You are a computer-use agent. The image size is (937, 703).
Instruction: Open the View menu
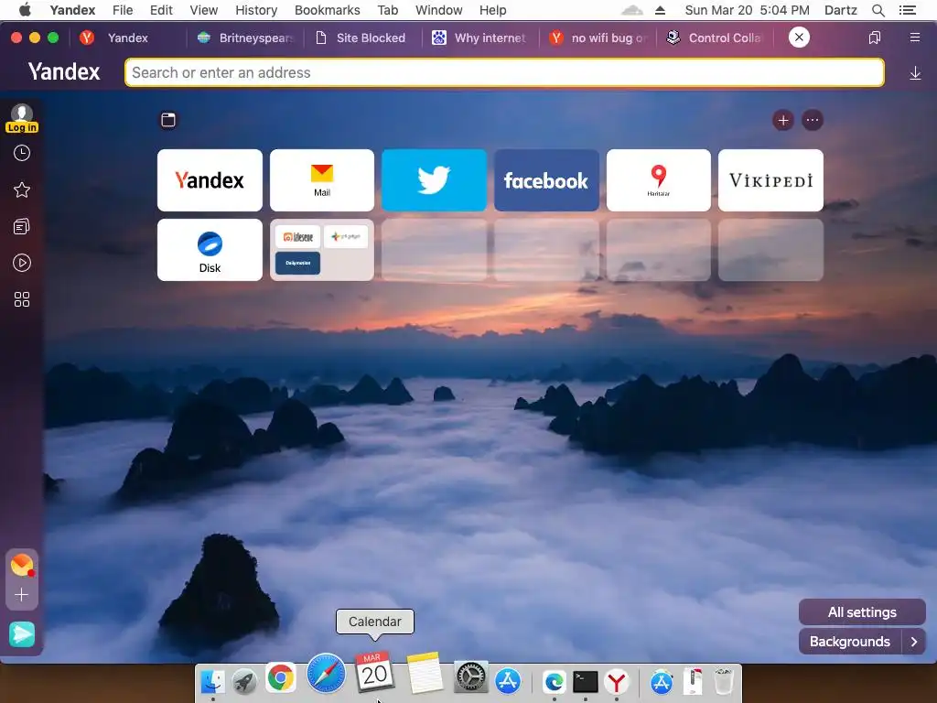coord(204,10)
